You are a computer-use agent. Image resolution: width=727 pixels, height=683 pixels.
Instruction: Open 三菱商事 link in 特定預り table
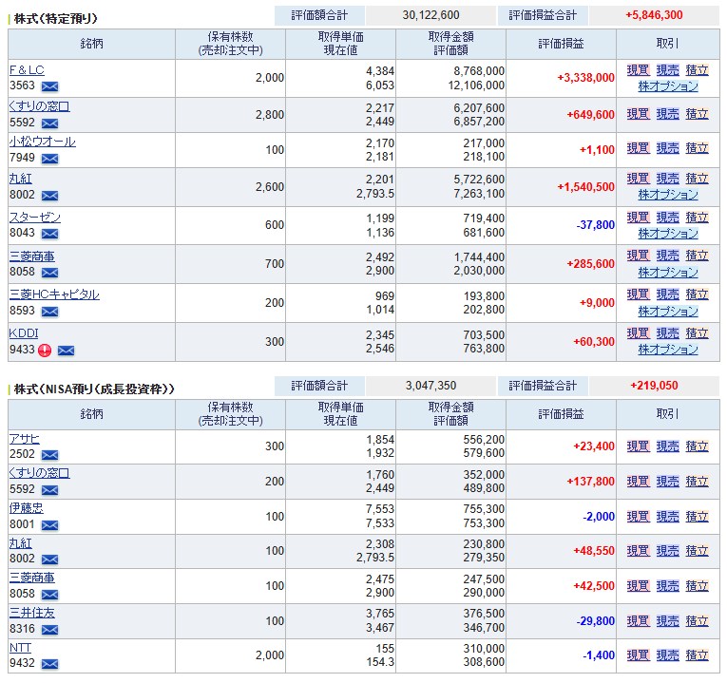[x=32, y=256]
